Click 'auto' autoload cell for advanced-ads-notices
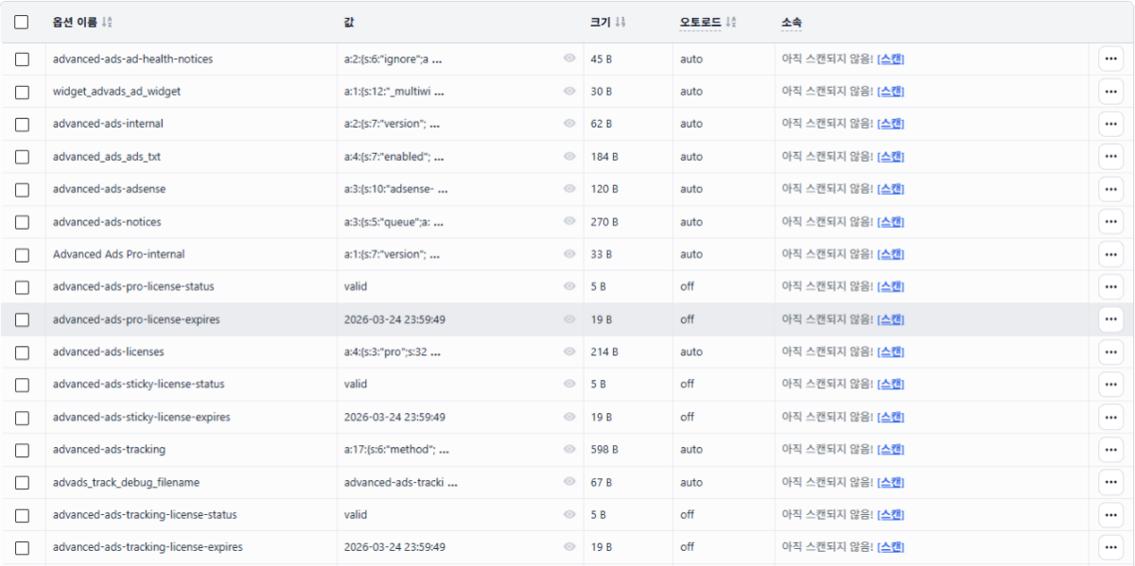The width and height of the screenshot is (1135, 566). pos(691,222)
